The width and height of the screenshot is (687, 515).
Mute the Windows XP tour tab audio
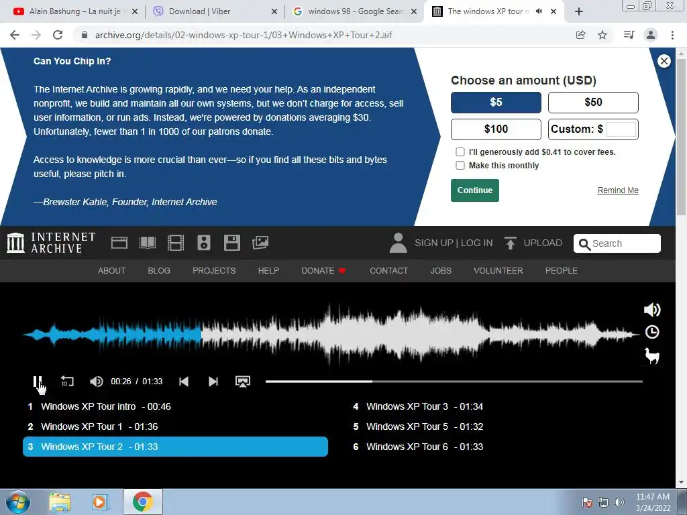pyautogui.click(x=539, y=11)
